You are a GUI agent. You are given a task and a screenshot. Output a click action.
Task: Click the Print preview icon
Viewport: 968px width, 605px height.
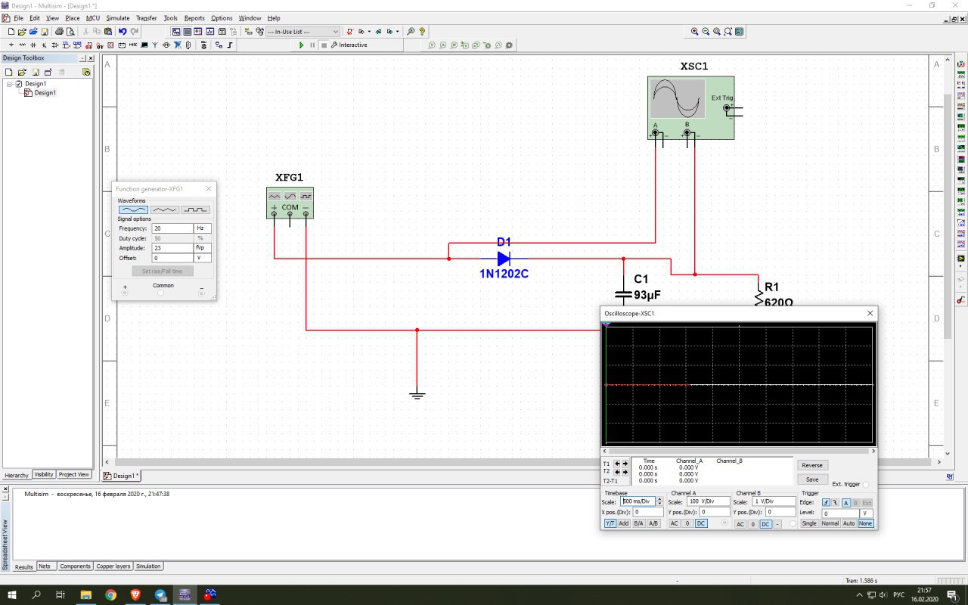tap(70, 32)
